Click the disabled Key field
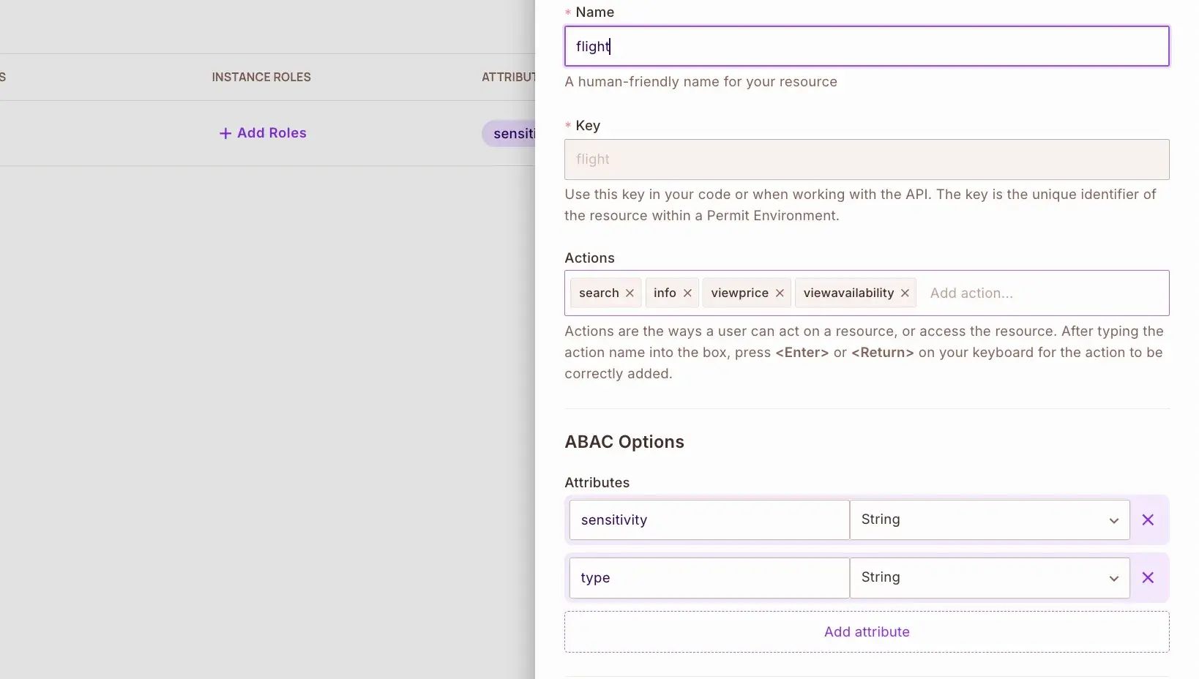 tap(866, 160)
